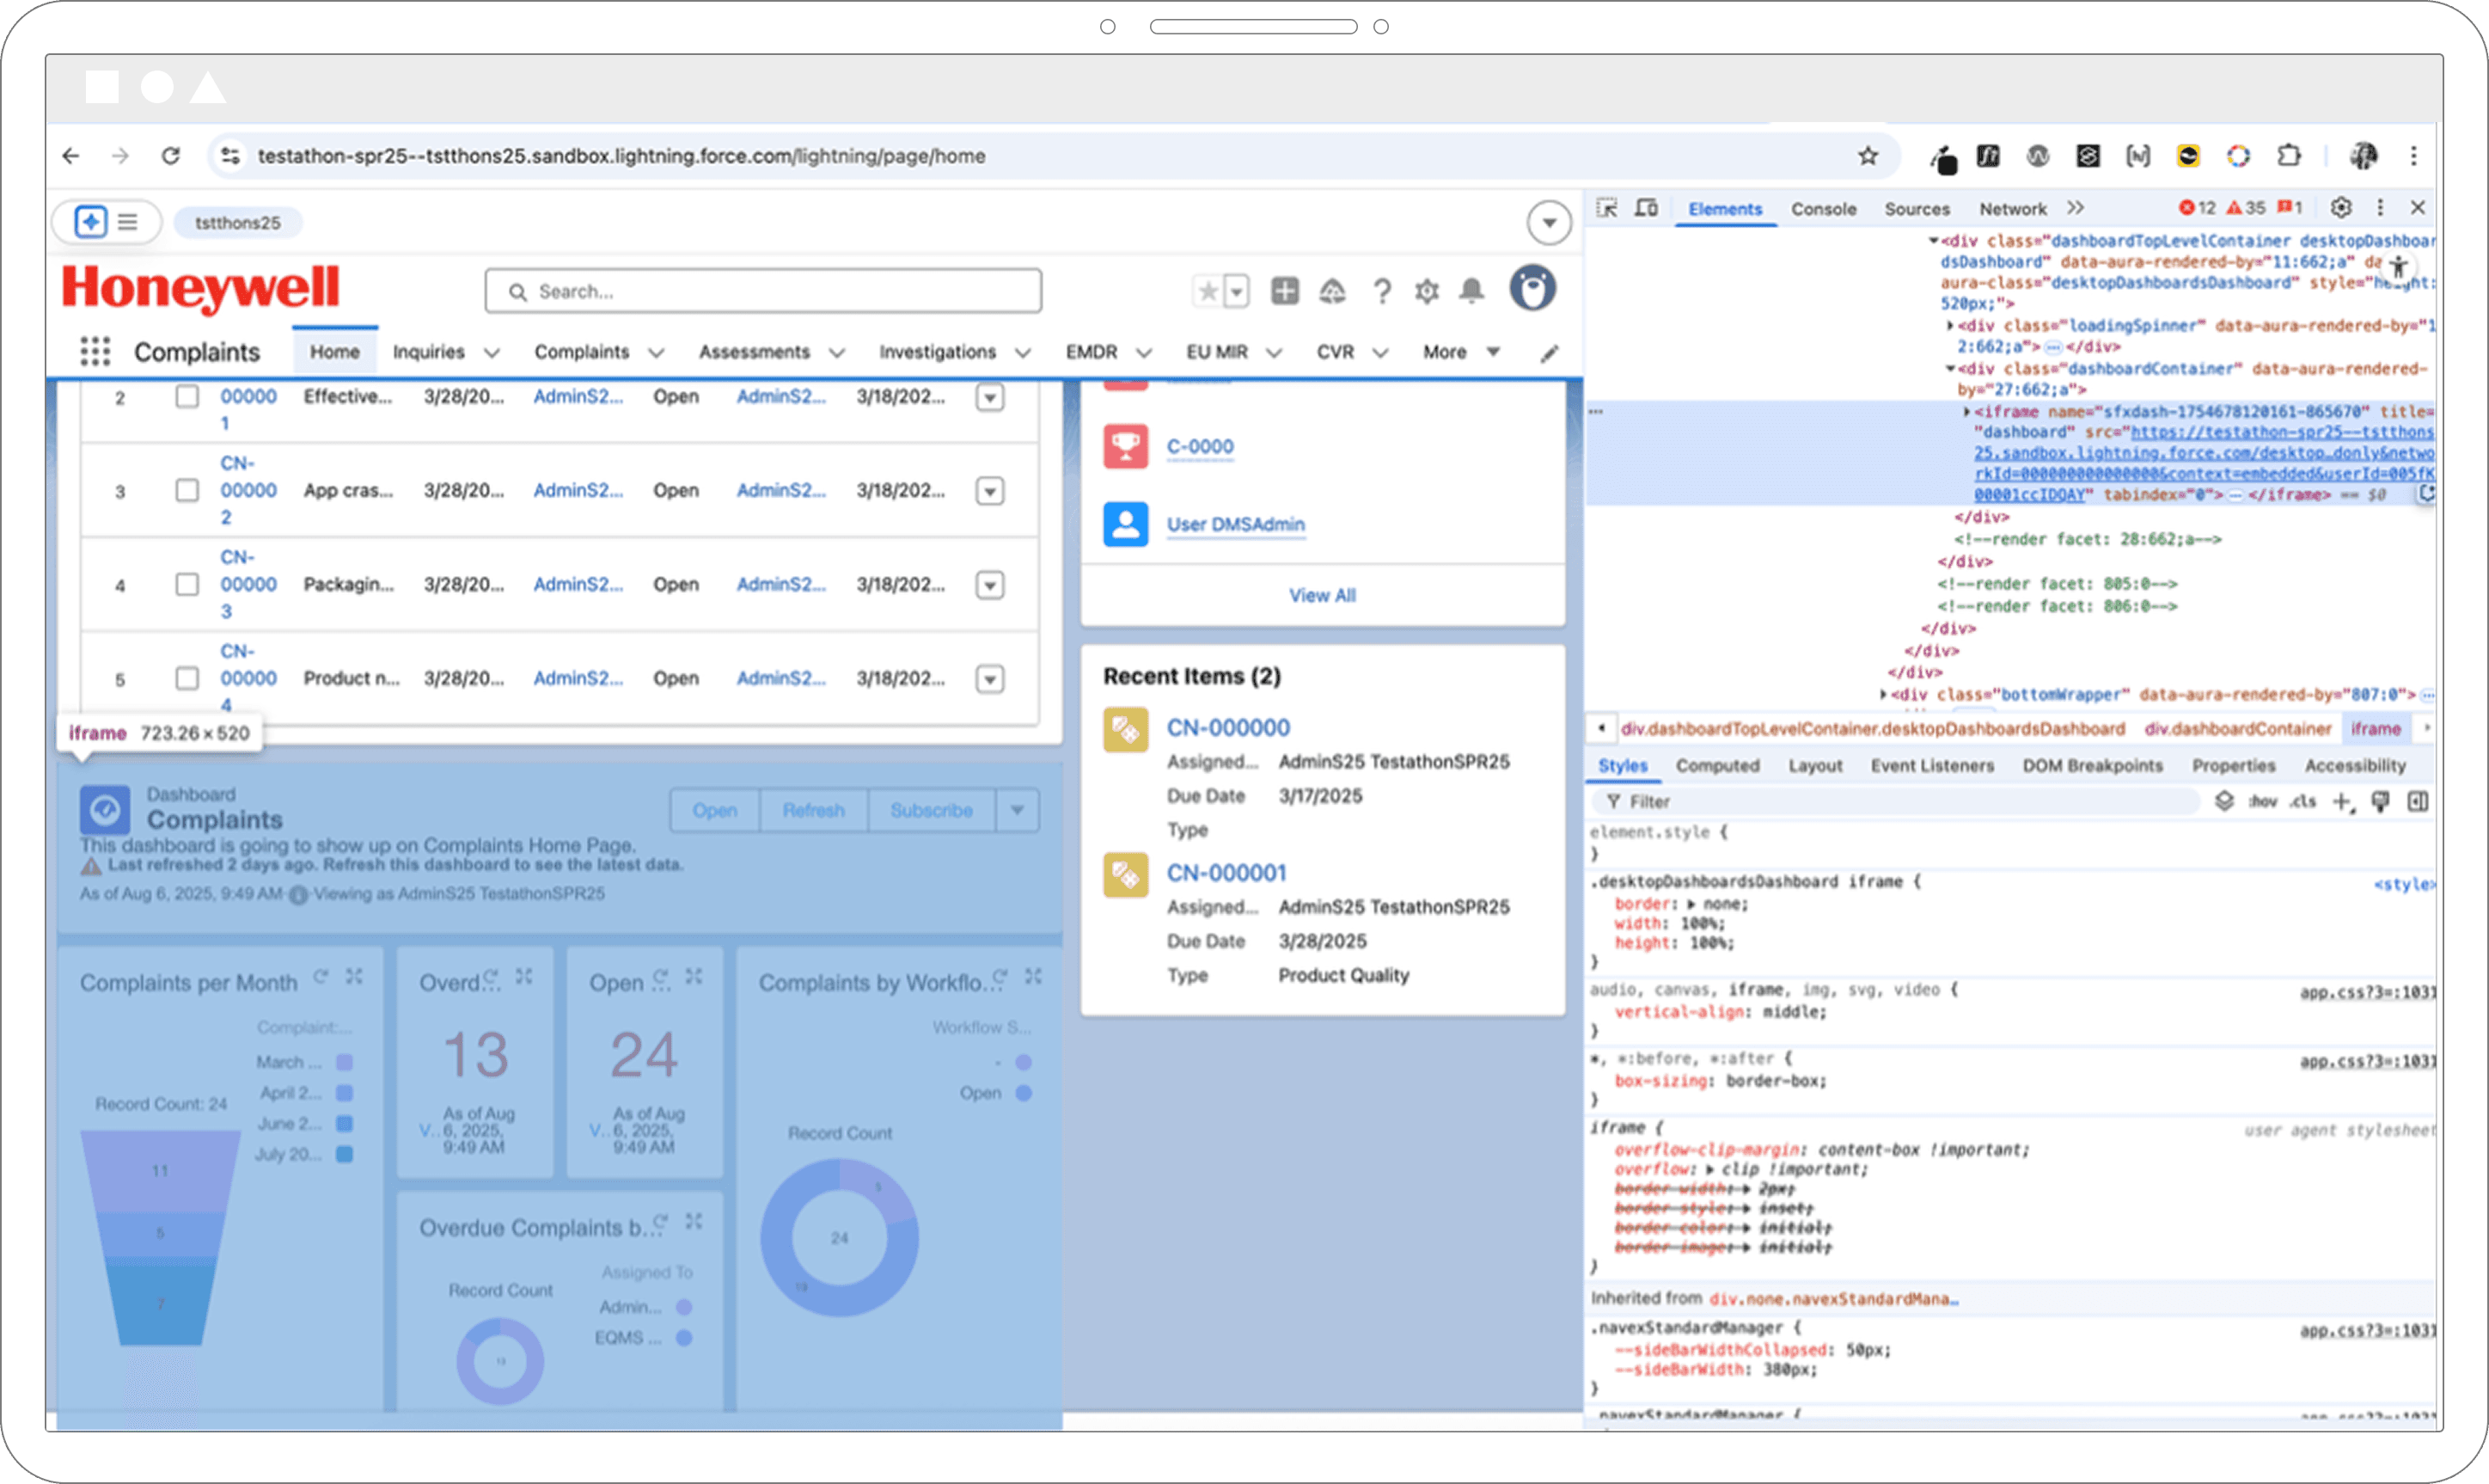Click the Favorites star button
This screenshot has width=2489, height=1484.
[1208, 291]
